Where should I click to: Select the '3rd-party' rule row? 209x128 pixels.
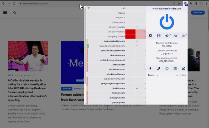[x=116, y=18]
